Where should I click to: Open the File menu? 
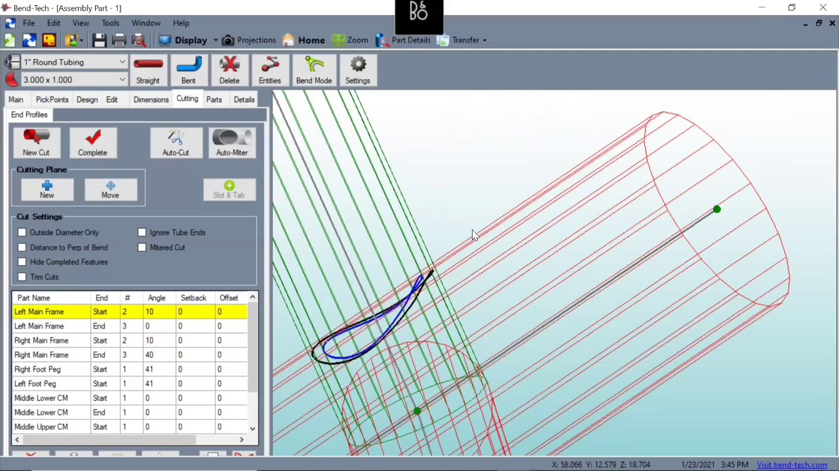coord(29,23)
